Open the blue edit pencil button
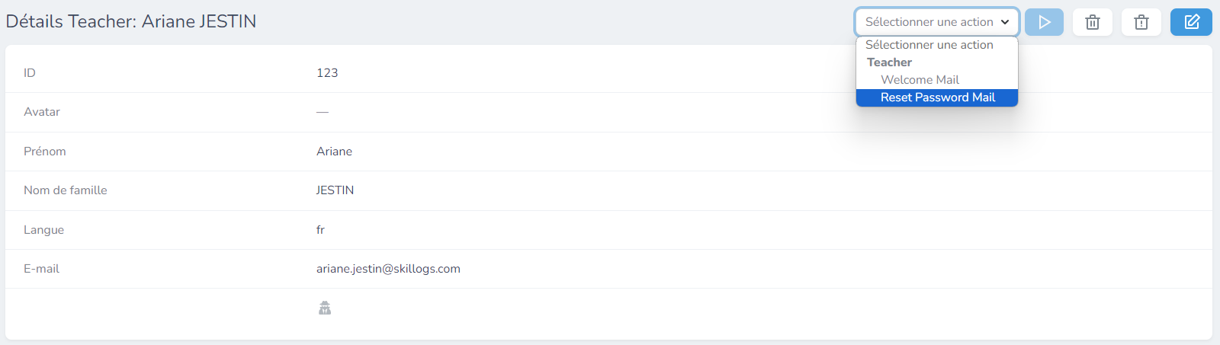The image size is (1220, 345). tap(1191, 22)
